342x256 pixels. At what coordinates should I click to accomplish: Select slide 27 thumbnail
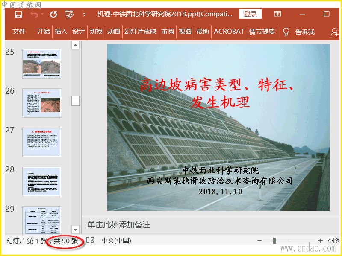pos(41,142)
